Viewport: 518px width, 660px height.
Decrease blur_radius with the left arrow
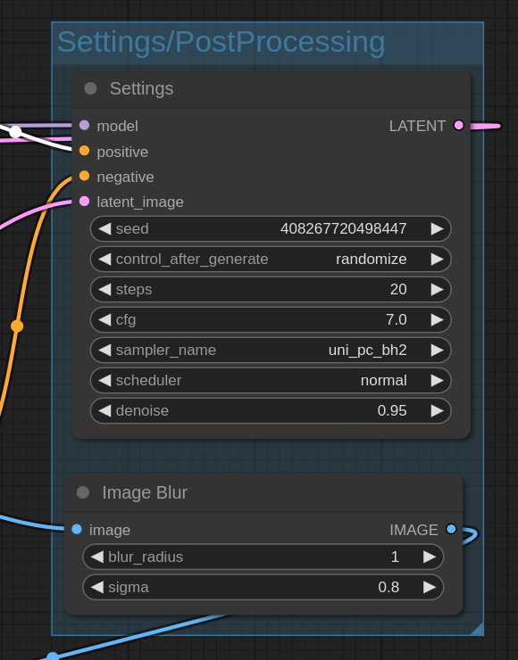tap(97, 557)
